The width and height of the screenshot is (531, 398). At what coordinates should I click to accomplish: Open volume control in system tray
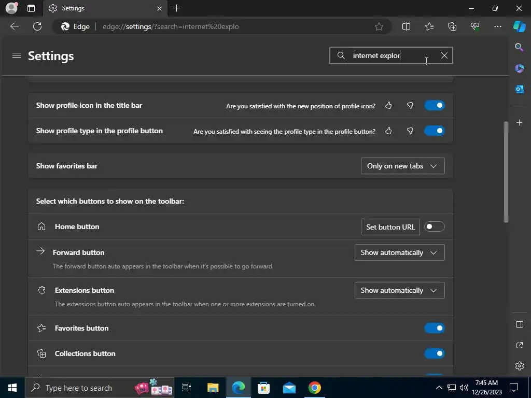tap(464, 388)
